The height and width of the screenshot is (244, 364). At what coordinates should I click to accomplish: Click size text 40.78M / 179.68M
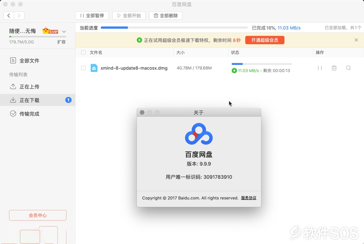pyautogui.click(x=194, y=68)
